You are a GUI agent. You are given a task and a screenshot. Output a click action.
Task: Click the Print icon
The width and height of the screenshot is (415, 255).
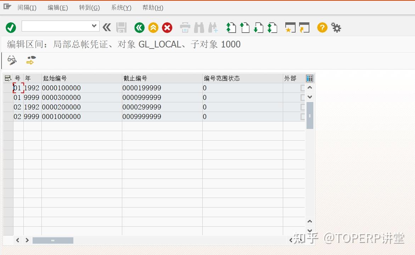[185, 28]
